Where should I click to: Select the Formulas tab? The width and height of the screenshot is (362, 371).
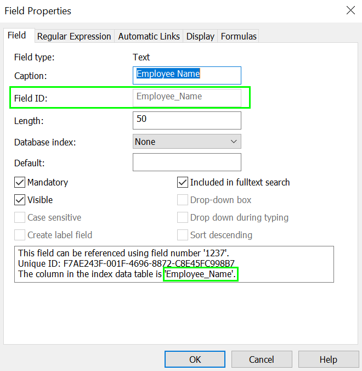click(238, 36)
